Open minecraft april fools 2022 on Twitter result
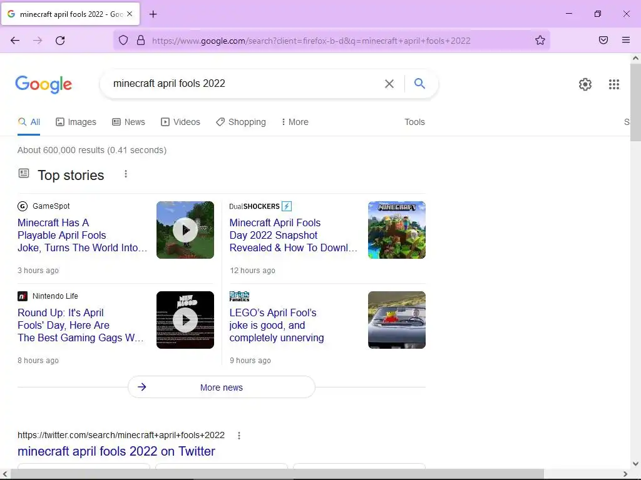Screen dimensions: 641x480 coord(116,451)
